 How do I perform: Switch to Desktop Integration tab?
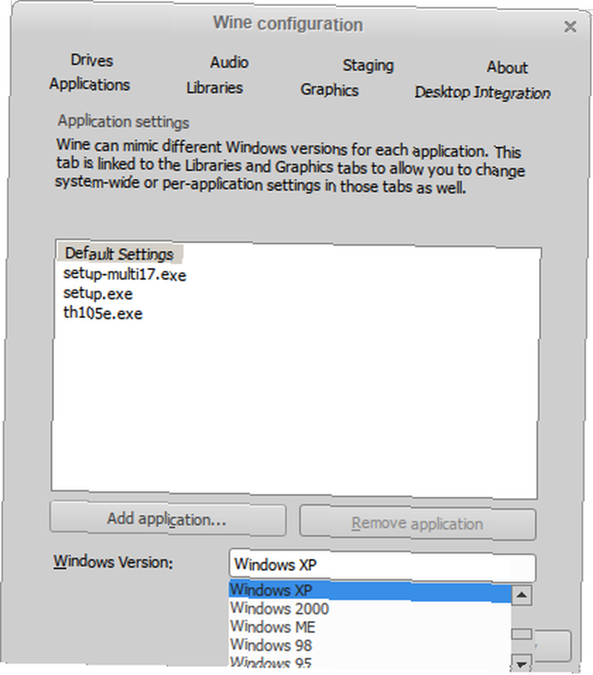click(482, 92)
